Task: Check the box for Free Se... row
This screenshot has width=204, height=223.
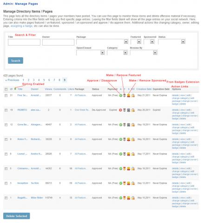Action: coord(6,96)
